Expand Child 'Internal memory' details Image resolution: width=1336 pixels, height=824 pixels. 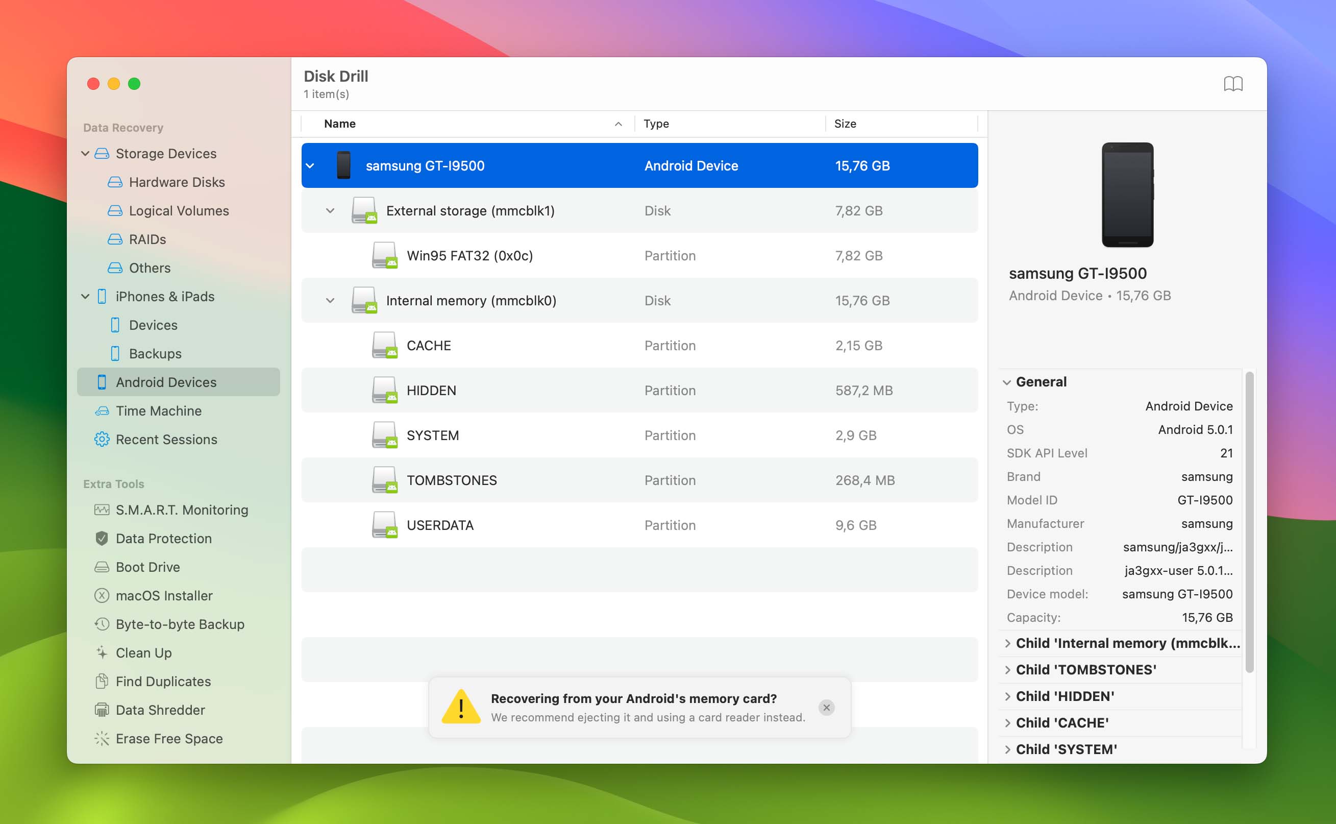1007,644
